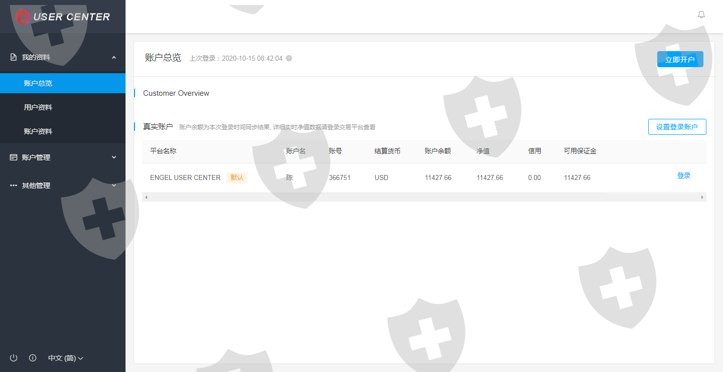
Task: Click the 账户余额 column header
Action: pyautogui.click(x=438, y=151)
